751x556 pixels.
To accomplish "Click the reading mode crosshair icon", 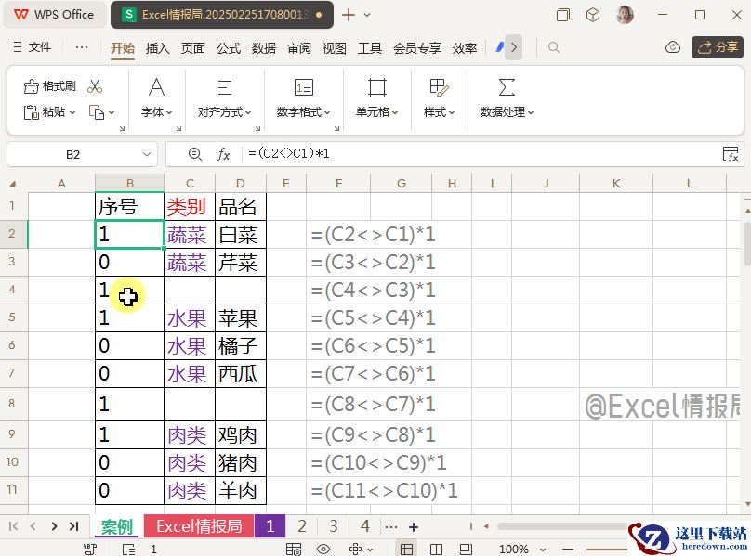I will (355, 549).
